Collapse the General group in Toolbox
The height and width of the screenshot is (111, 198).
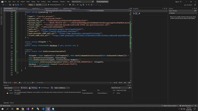(x=170, y=13)
